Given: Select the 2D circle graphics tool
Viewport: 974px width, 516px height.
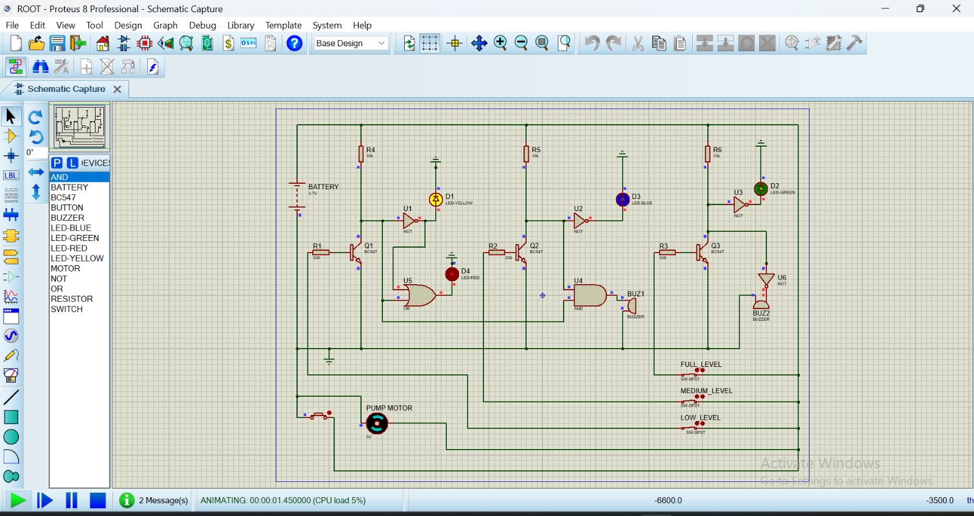Looking at the screenshot, I should 11,437.
